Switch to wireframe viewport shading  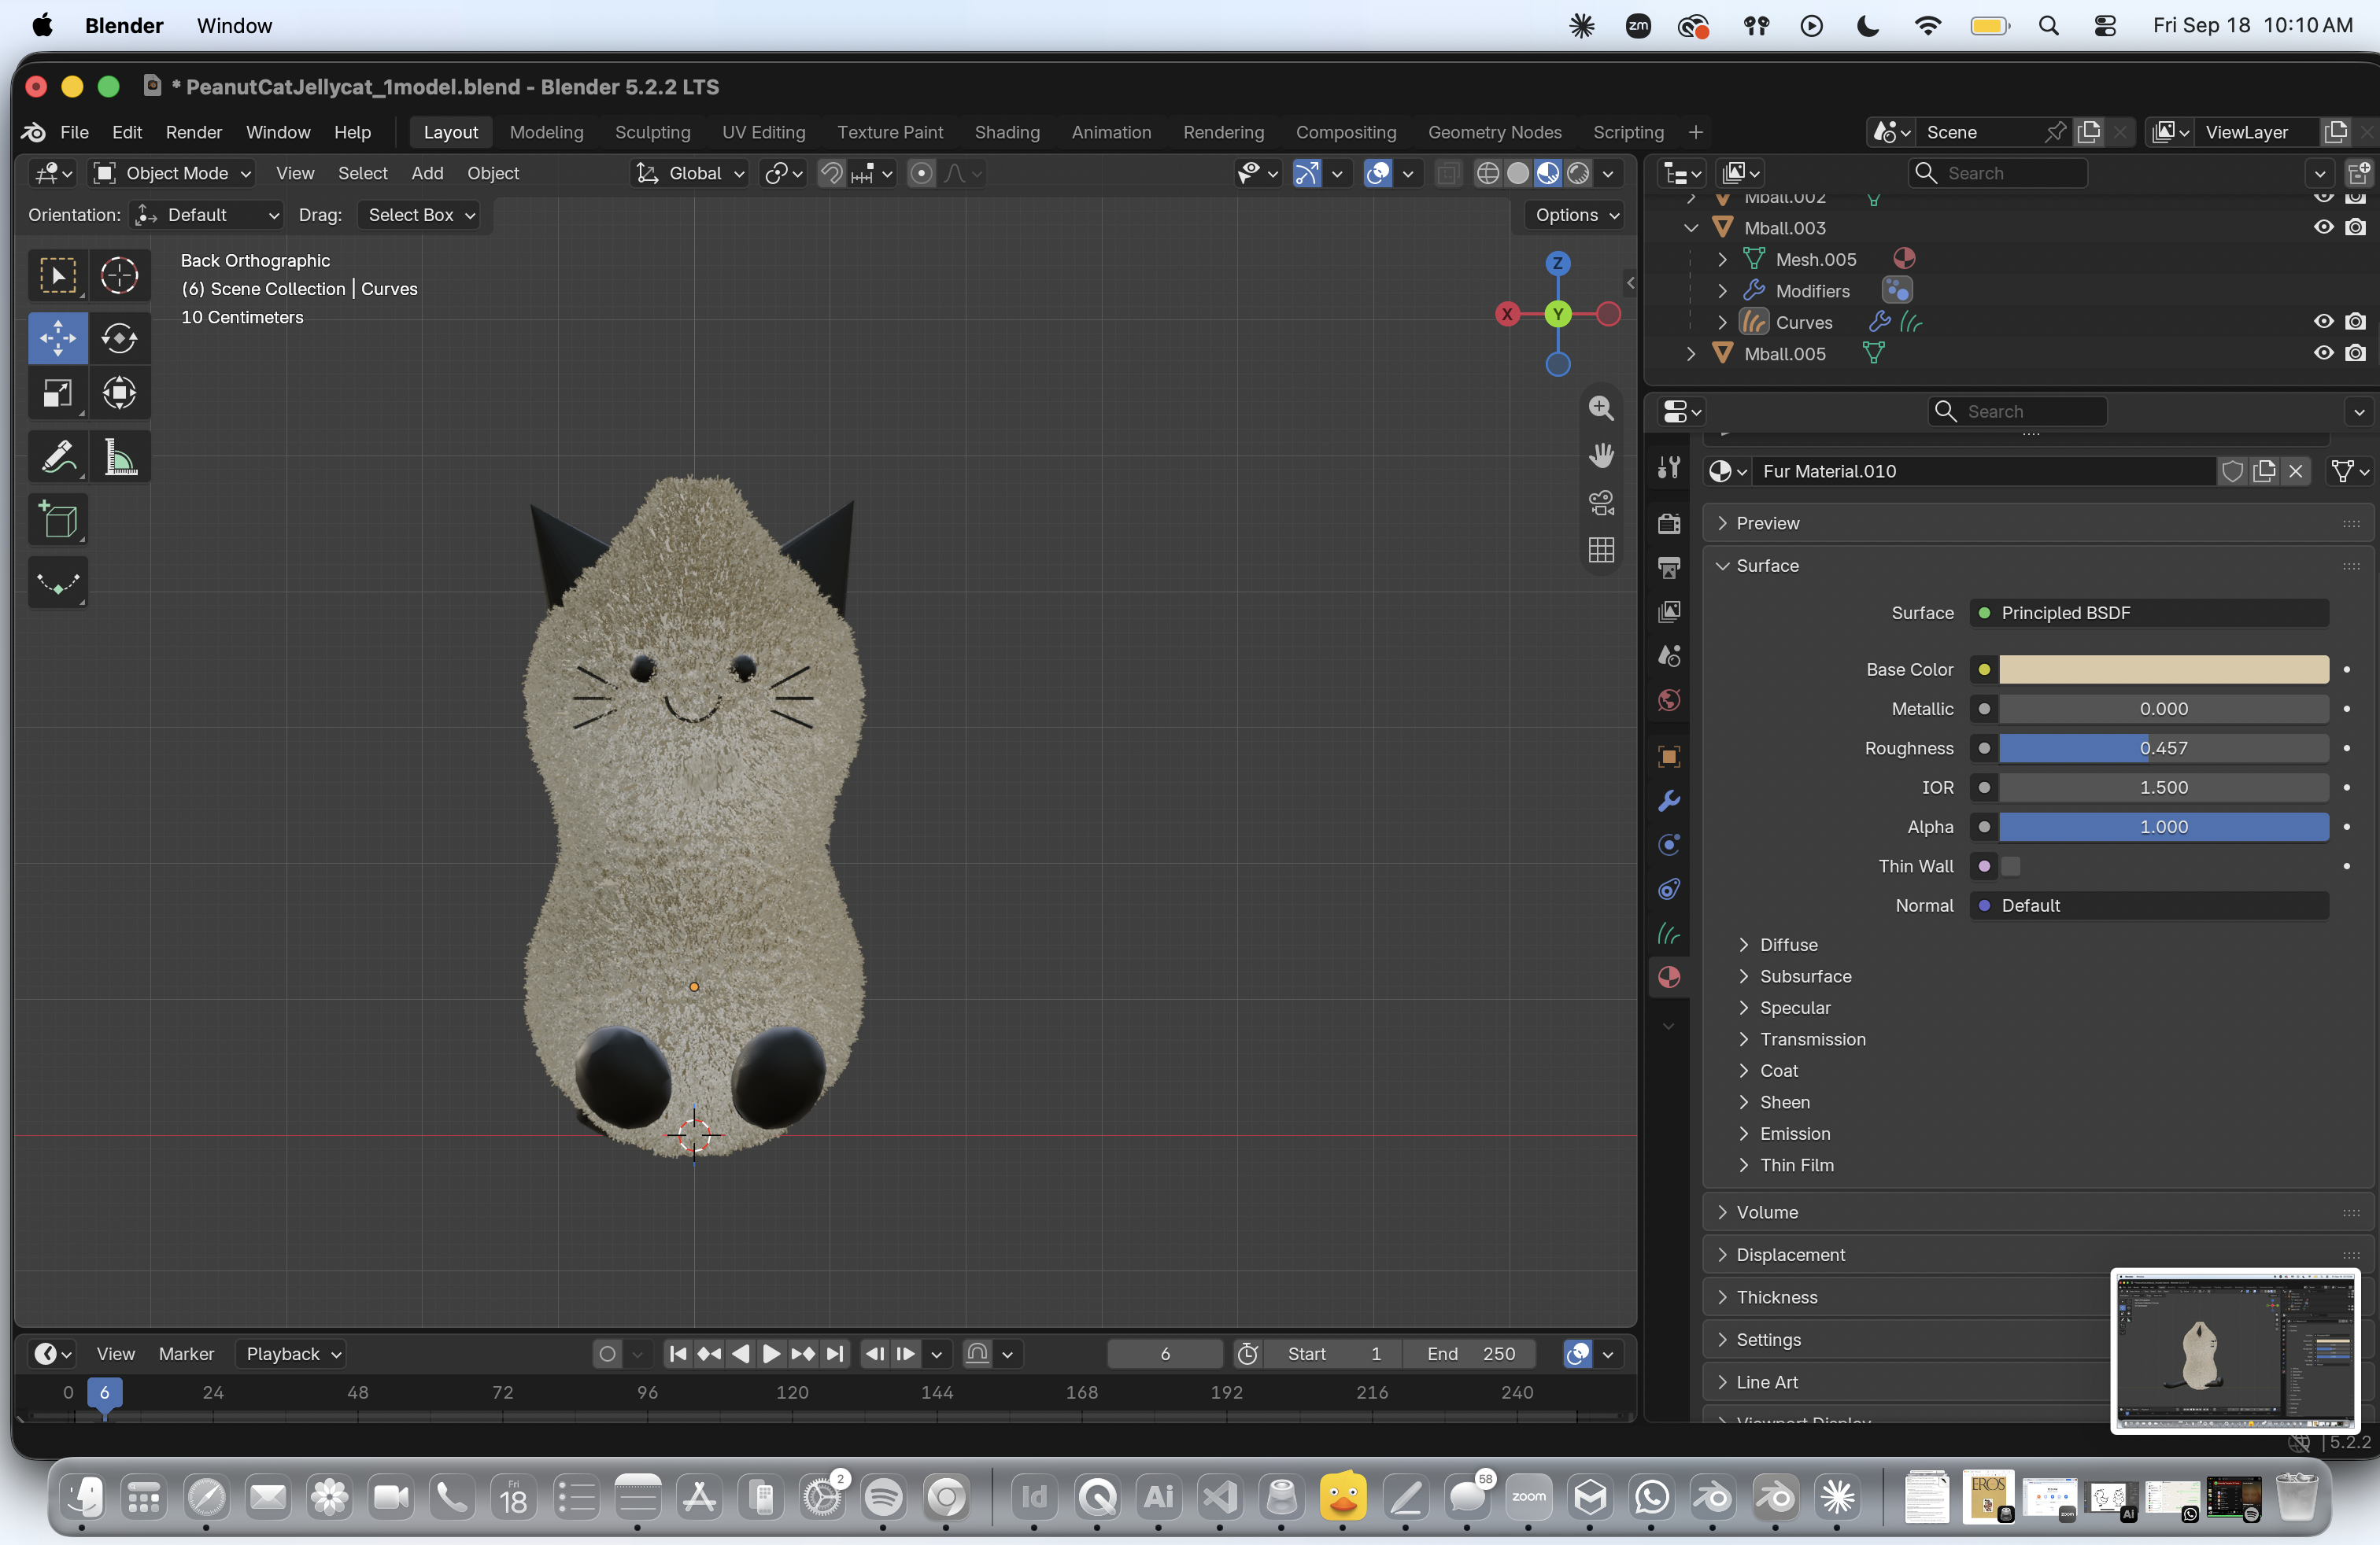(x=1487, y=174)
